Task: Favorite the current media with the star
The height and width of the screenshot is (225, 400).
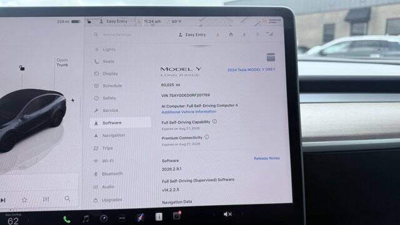Action: [24, 200]
